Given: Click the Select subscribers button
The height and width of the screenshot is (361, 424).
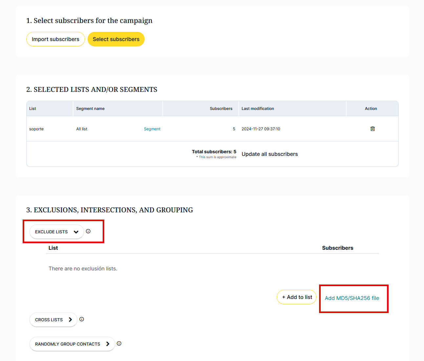Looking at the screenshot, I should pyautogui.click(x=116, y=39).
